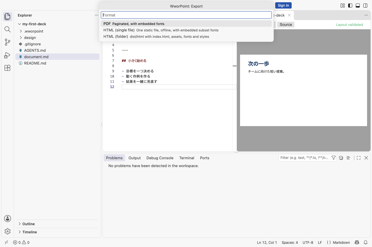
Task: Switch to the Output tab
Action: tap(135, 158)
